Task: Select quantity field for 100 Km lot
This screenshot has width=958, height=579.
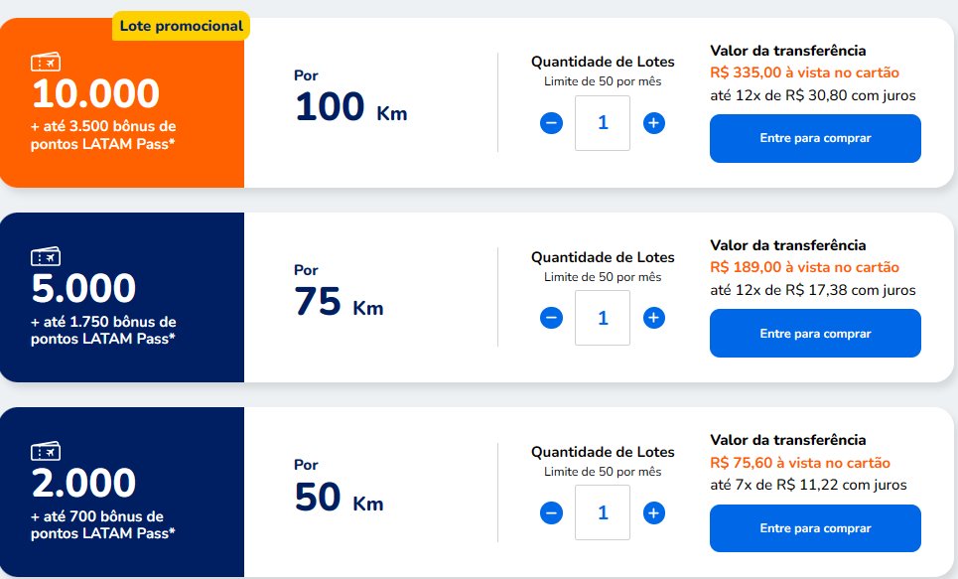Action: [x=603, y=123]
